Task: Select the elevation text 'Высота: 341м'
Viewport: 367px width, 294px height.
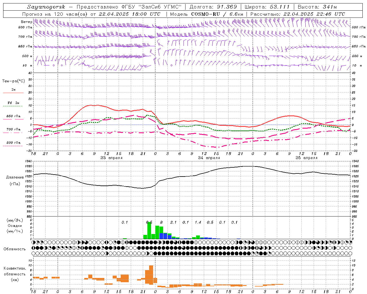Action: pos(317,7)
